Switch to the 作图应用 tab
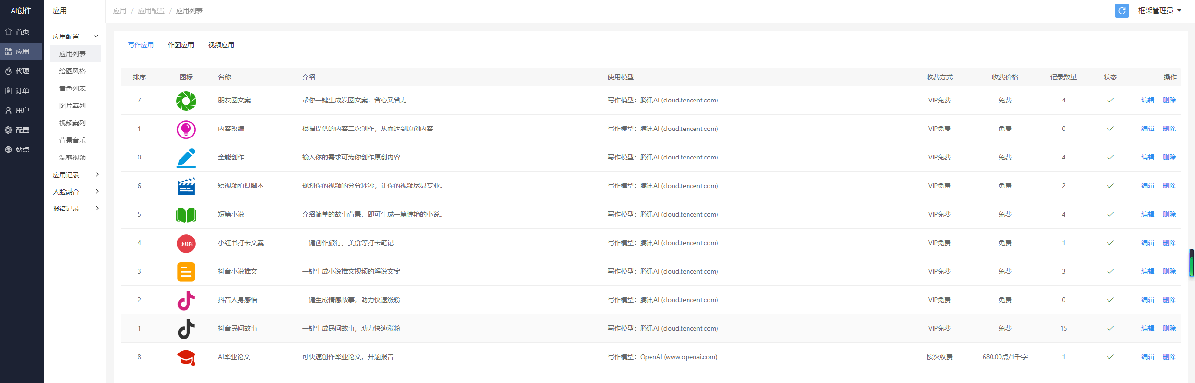This screenshot has width=1195, height=383. tap(181, 45)
